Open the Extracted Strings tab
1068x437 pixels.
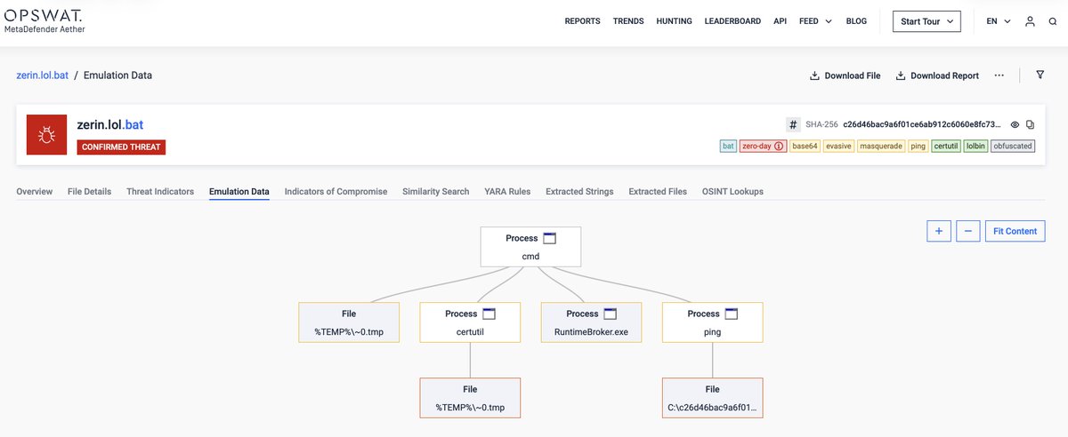click(579, 191)
